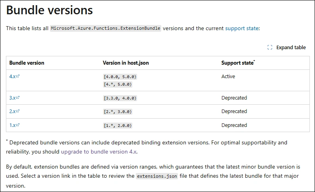
Task: Click the "Version in host.json" column header
Action: pos(126,63)
